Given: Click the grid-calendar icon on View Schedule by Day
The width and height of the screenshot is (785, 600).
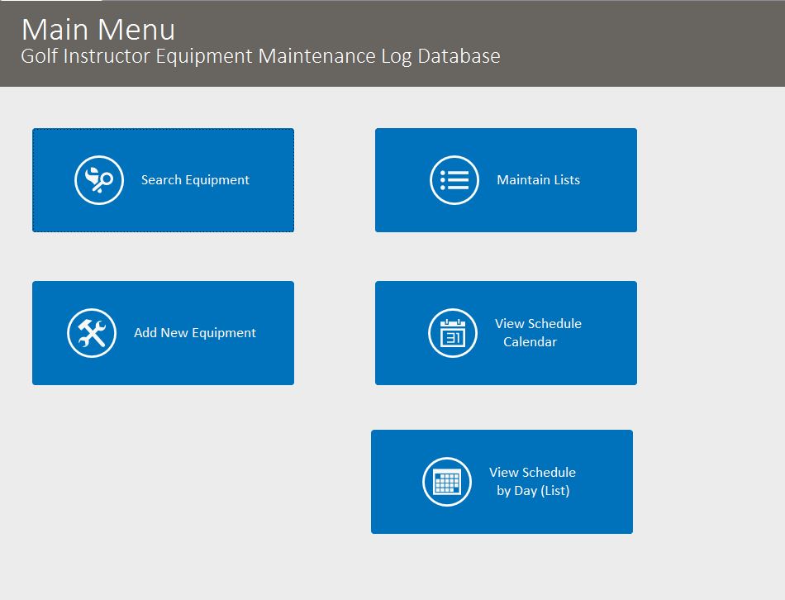Looking at the screenshot, I should 446,481.
